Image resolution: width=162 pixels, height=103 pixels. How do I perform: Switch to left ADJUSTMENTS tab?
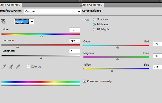point(10,5)
